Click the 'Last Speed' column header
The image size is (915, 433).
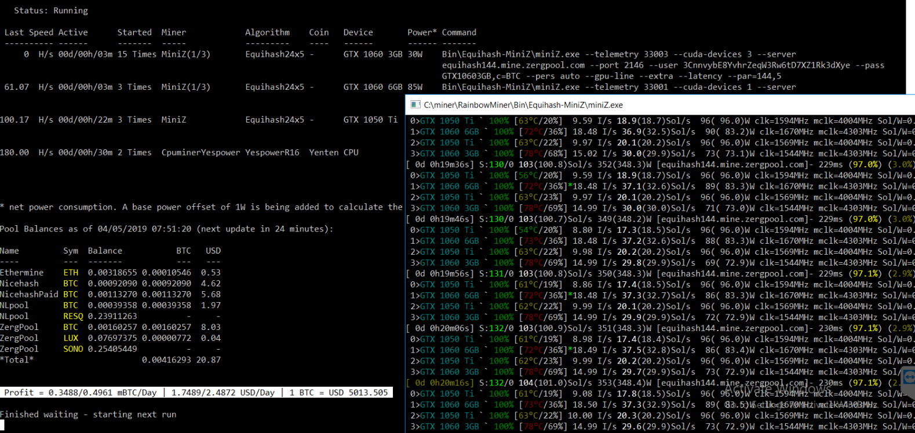click(x=29, y=32)
